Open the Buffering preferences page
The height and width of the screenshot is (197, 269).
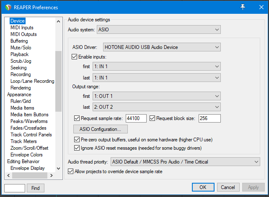point(19,41)
